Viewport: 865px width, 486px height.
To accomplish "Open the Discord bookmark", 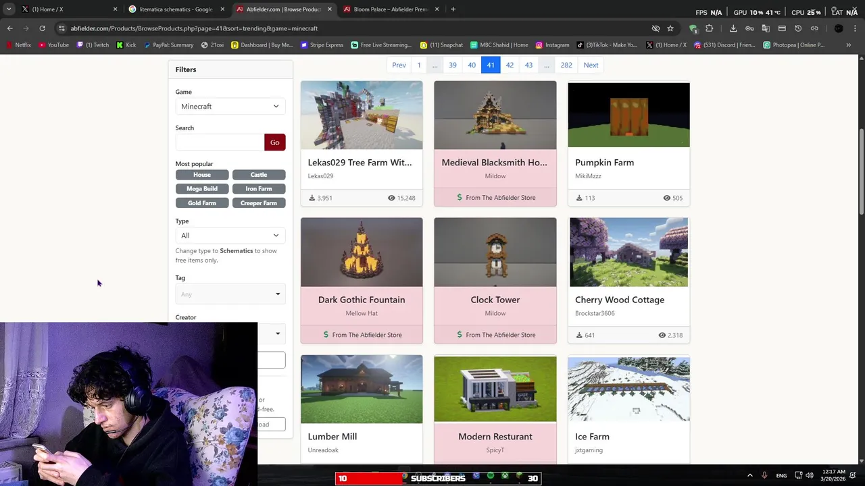I will 724,45.
